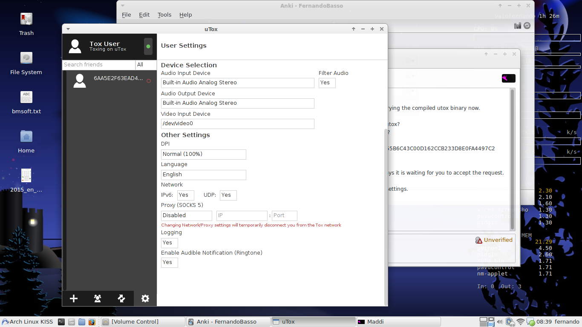Click the 08:39 panel clock
The height and width of the screenshot is (327, 582).
545,322
